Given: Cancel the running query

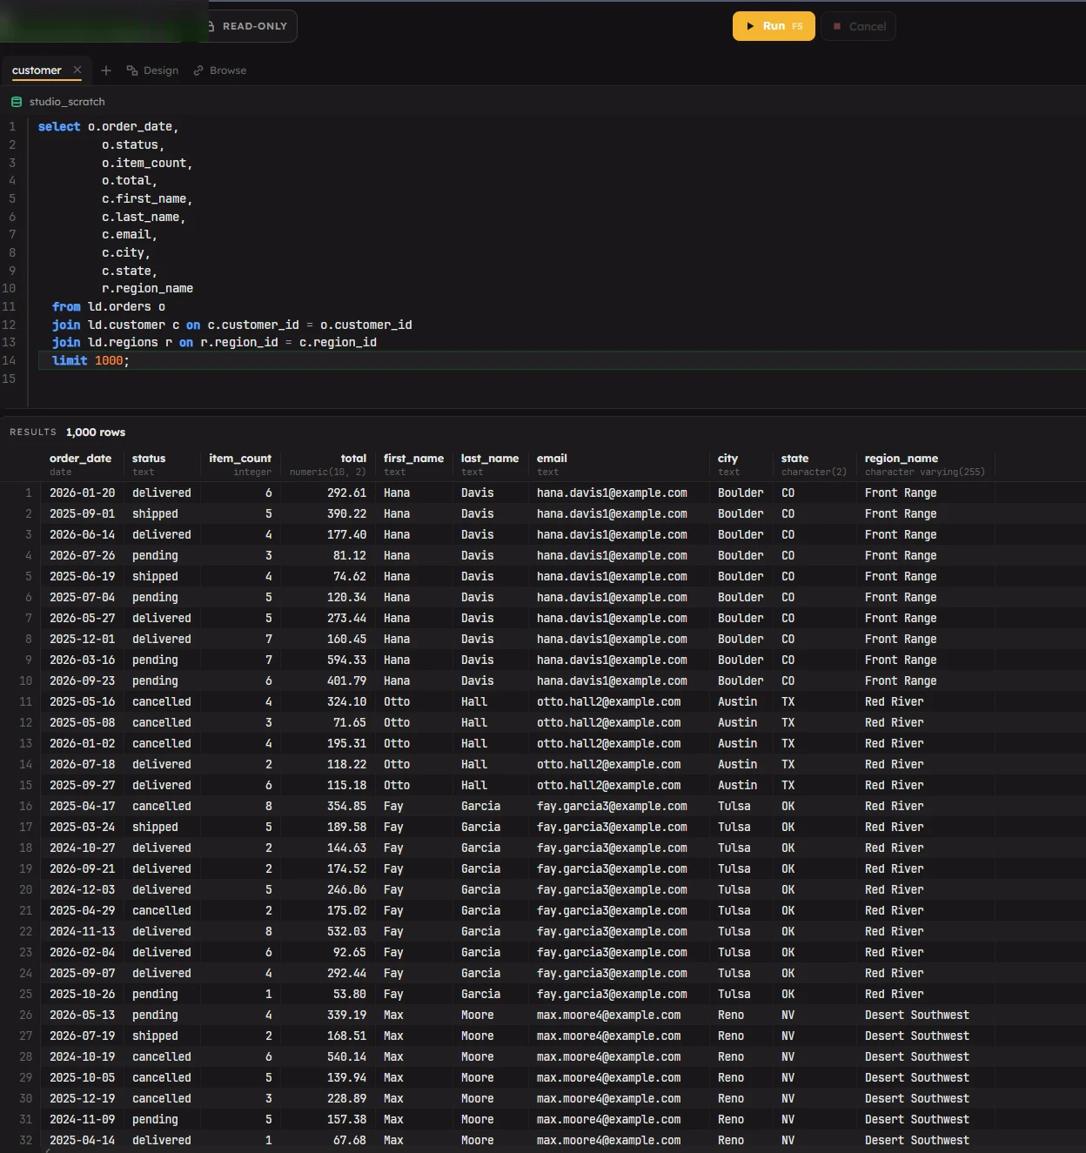Looking at the screenshot, I should 858,26.
